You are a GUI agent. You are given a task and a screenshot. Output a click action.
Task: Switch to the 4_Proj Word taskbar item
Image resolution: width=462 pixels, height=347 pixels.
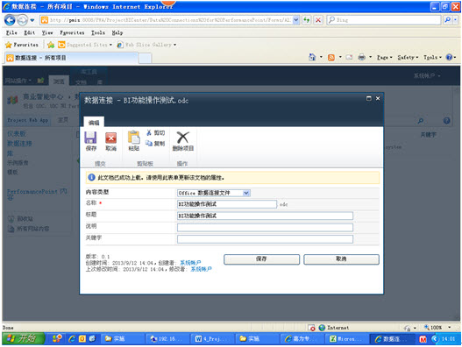point(212,339)
